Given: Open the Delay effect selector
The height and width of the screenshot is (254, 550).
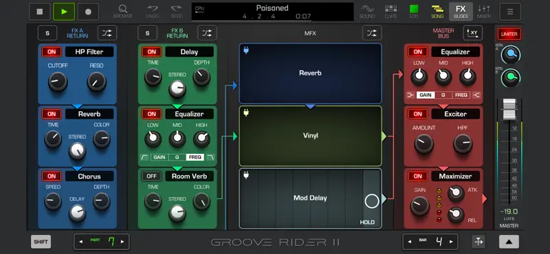Looking at the screenshot, I should coord(189,52).
